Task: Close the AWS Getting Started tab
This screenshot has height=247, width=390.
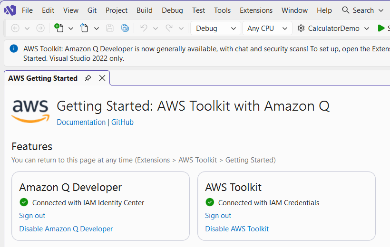Action: pyautogui.click(x=102, y=78)
